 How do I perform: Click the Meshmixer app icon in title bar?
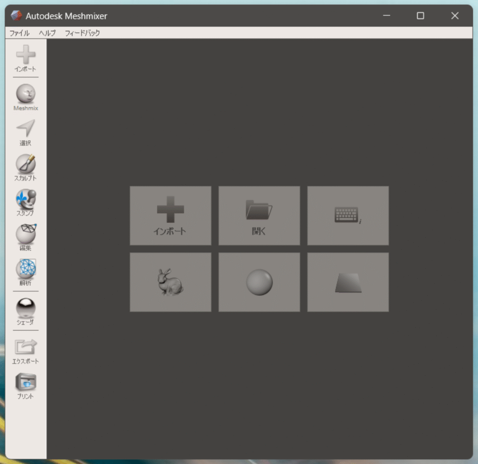click(x=16, y=15)
